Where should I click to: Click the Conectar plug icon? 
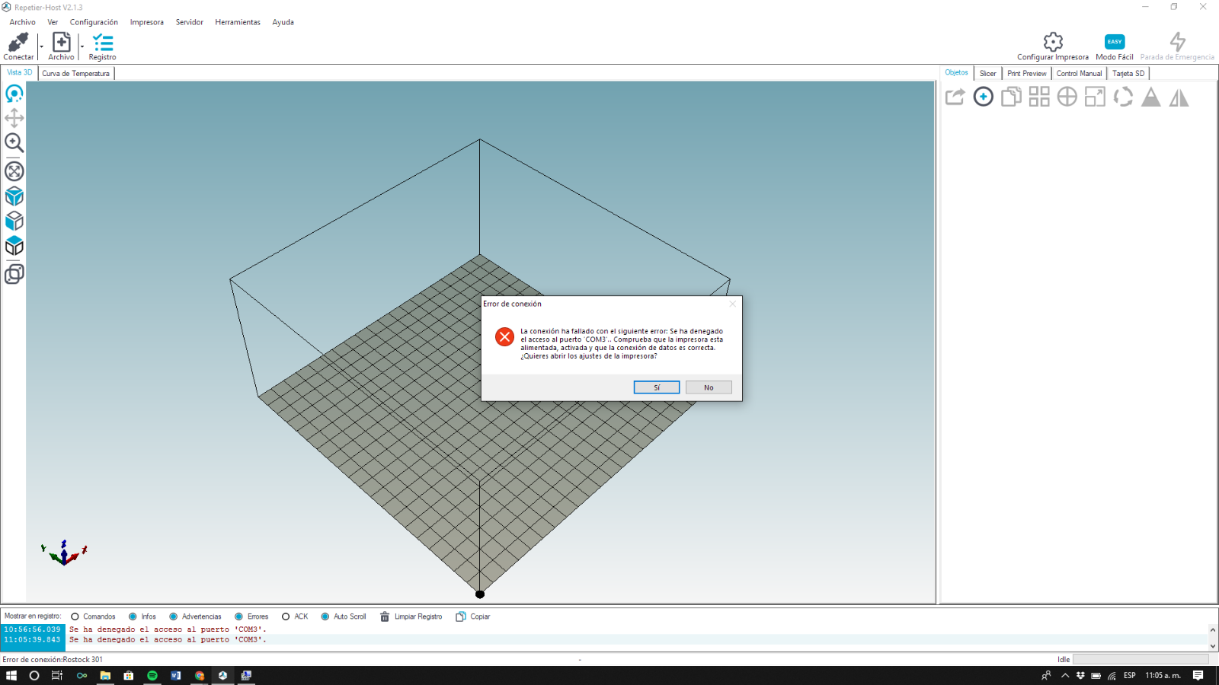click(x=18, y=42)
